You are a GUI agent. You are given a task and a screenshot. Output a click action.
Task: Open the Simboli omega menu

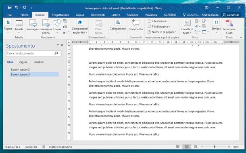(x=216, y=26)
